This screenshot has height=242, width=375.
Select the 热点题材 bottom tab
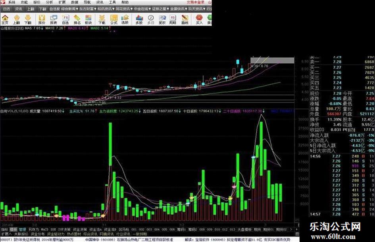pos(74,234)
